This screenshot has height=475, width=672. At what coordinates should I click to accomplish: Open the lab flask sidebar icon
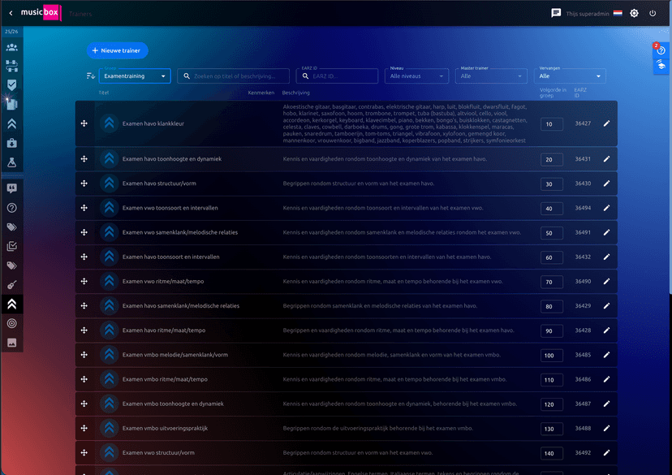pos(12,162)
